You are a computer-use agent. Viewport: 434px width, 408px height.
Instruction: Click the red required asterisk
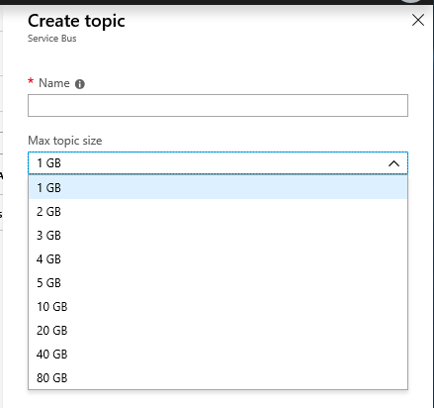point(31,81)
